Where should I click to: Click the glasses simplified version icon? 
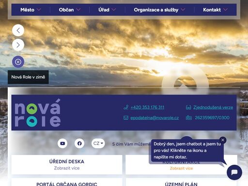coord(188,107)
